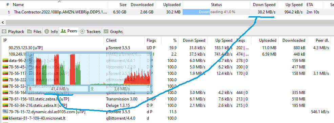Viewport: 334px width, 123px height.
Task: Click the 2m 10s ETA value
Action: 313,12
